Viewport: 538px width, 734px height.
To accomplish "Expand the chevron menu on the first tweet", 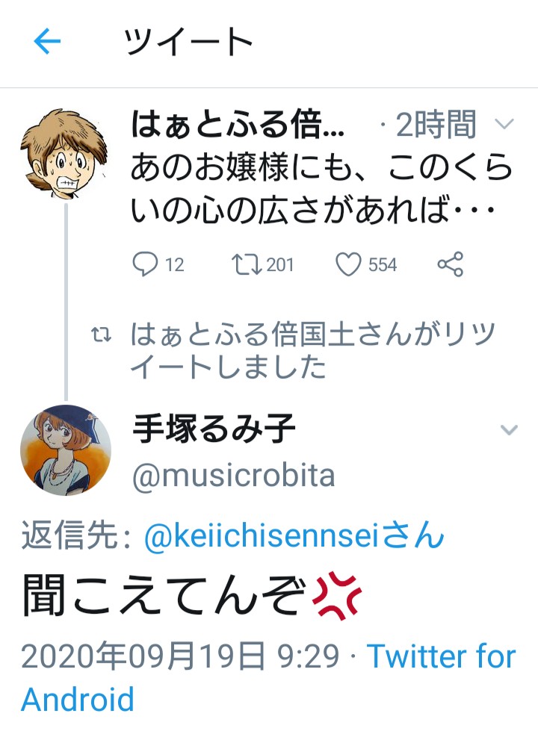I will [x=505, y=125].
